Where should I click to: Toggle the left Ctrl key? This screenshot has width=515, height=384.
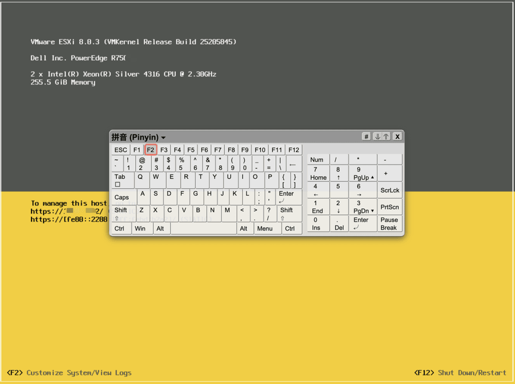[121, 228]
